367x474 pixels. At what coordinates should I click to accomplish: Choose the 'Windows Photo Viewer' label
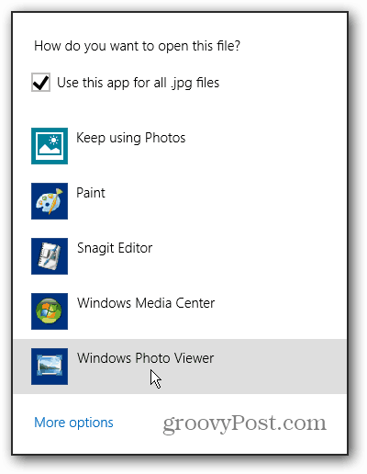click(145, 358)
